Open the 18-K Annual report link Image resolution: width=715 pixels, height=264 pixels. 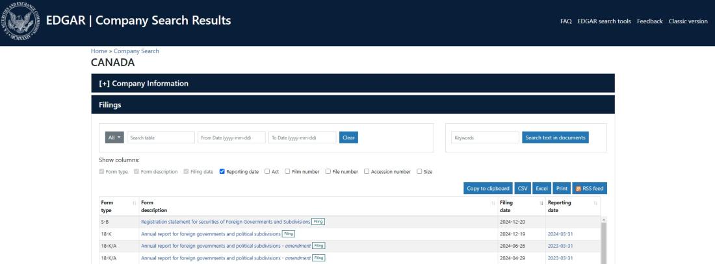[x=211, y=234]
